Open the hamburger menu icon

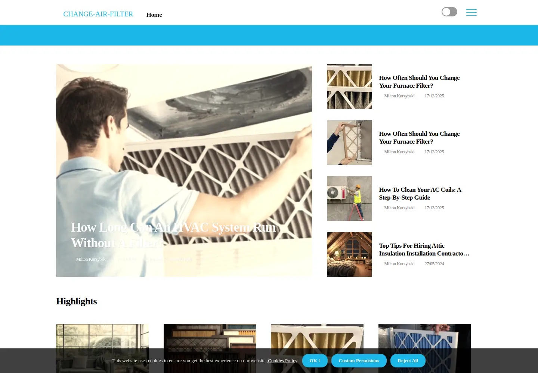[x=471, y=12]
